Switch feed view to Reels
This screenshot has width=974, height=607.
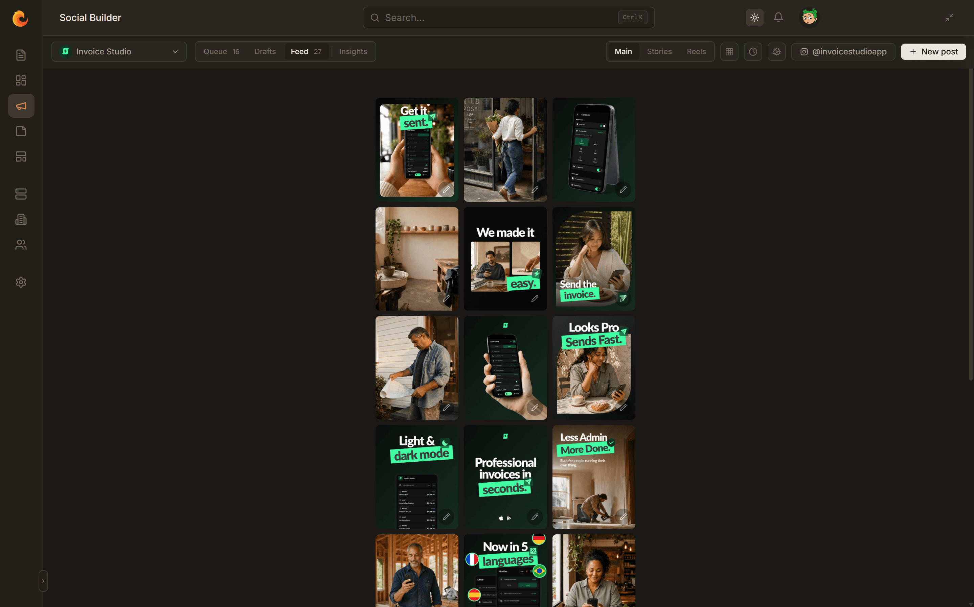[x=696, y=52]
